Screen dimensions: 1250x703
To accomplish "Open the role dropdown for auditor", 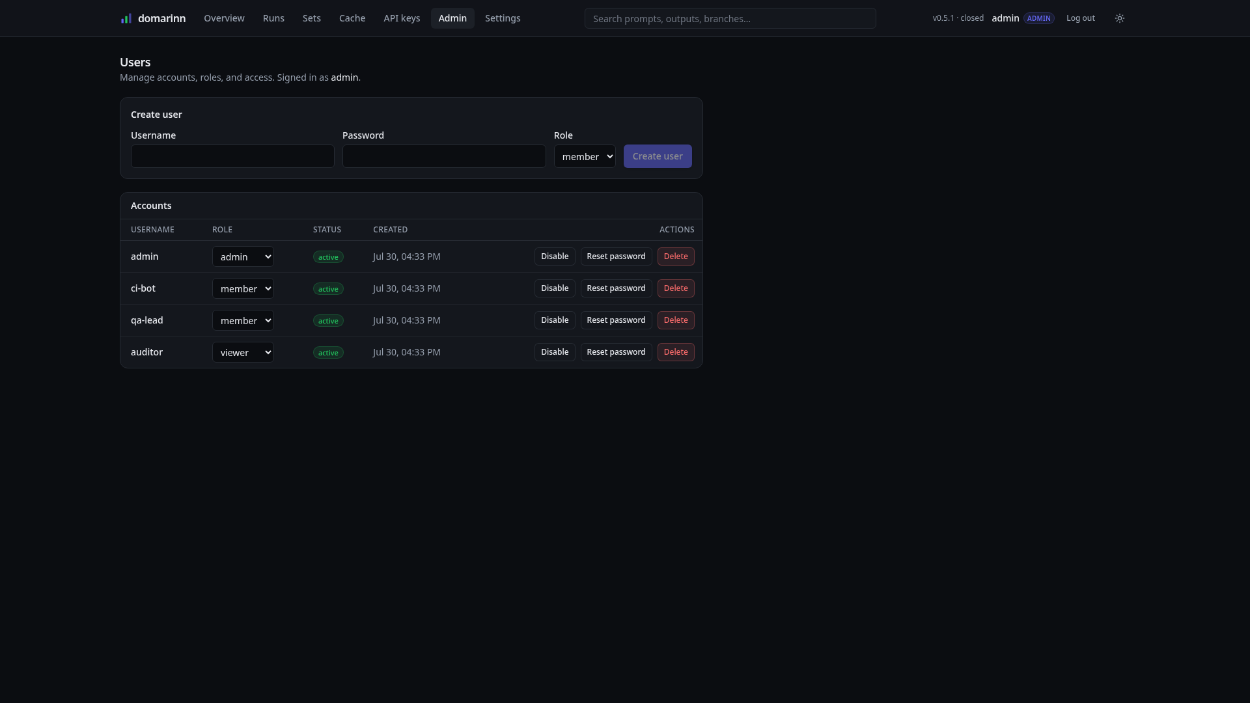I will [243, 352].
